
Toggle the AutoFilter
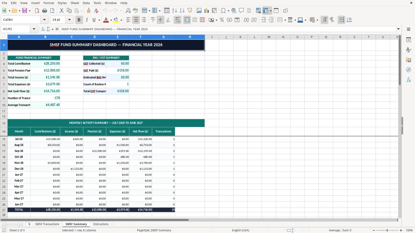pos(190,11)
